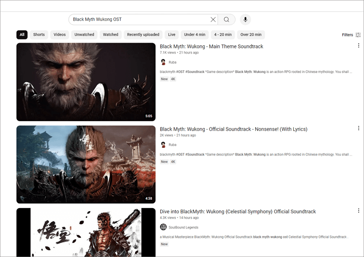This screenshot has height=257, width=364.
Task: Open more options for Main Theme Soundtrack video
Action: pyautogui.click(x=358, y=45)
